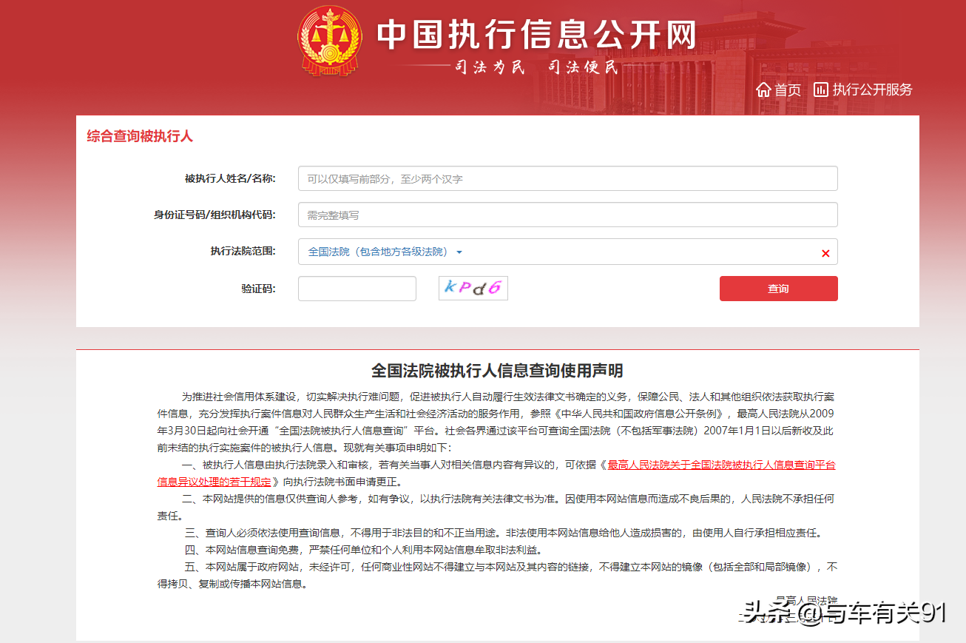Focus the 身份证号码/组织机构代码 input field
966x643 pixels.
pyautogui.click(x=567, y=215)
